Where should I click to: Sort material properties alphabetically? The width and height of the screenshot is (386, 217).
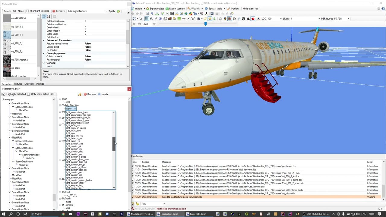pyautogui.click(x=49, y=16)
